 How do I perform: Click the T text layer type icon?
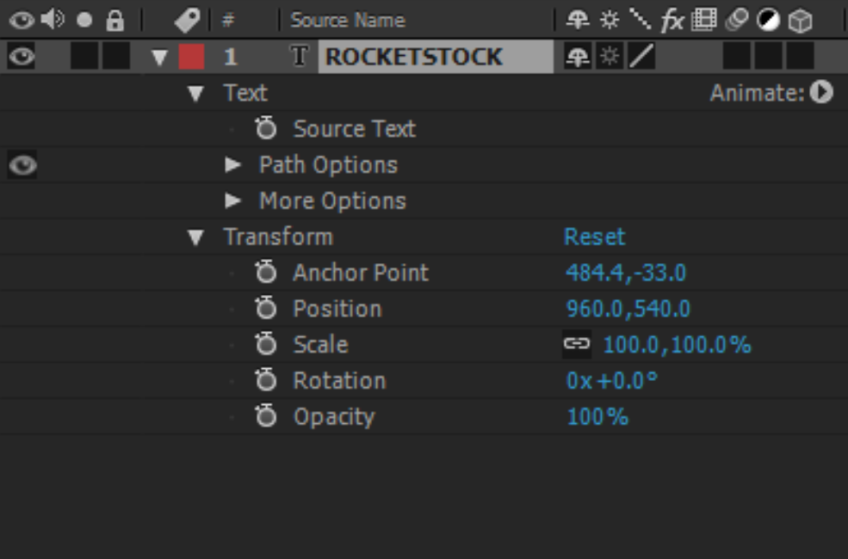(299, 56)
